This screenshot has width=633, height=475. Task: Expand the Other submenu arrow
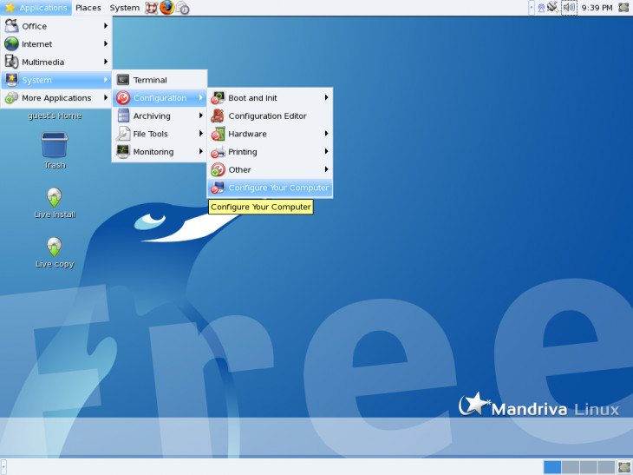pyautogui.click(x=326, y=169)
